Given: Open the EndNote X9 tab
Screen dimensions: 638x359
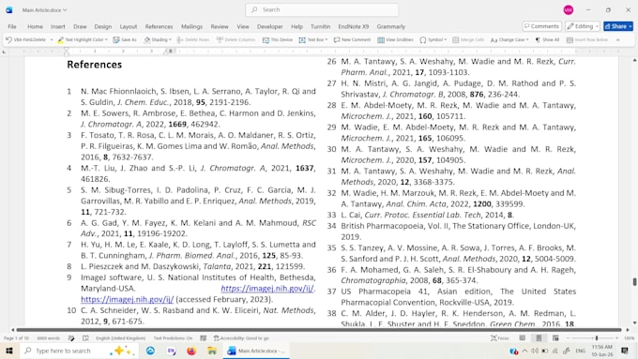Looking at the screenshot, I should 353,26.
